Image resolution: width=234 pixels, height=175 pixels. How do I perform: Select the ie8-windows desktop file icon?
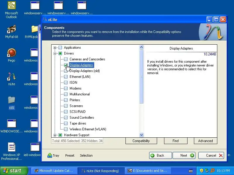[x=35, y=147]
